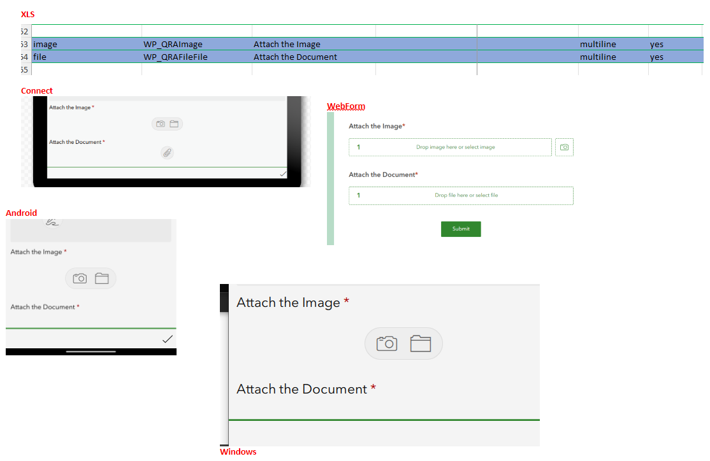Screen dimensions: 710x461
Task: Click the 'Drop file here or select file' field
Action: [461, 195]
